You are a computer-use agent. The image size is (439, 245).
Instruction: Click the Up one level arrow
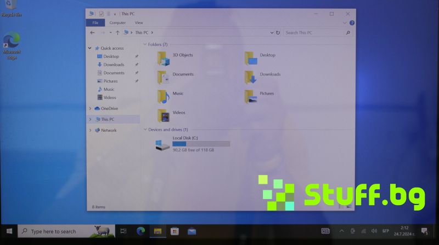(x=117, y=33)
